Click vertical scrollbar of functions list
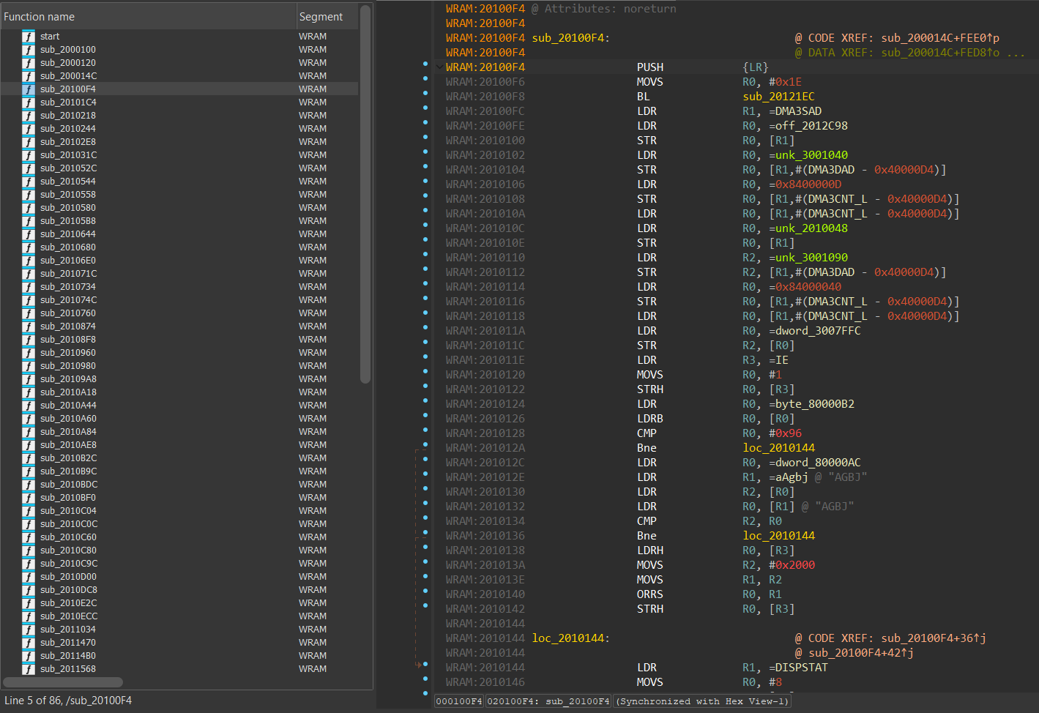 (365, 194)
